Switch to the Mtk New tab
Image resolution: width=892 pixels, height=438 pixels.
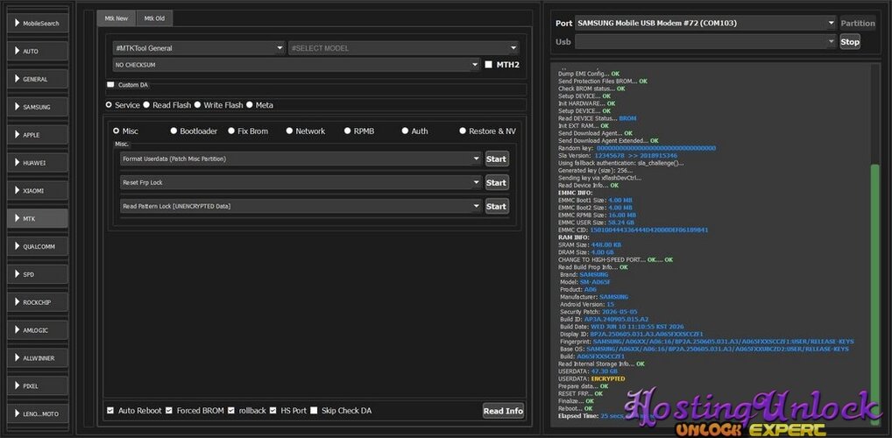117,18
